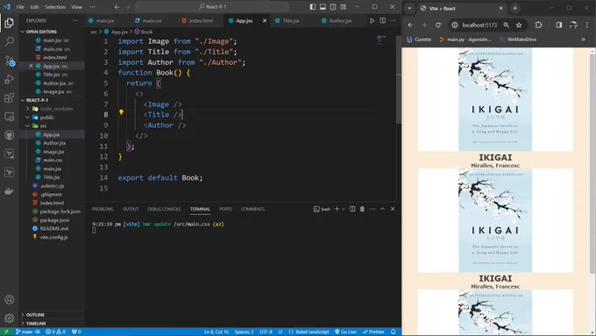The height and width of the screenshot is (336, 596).
Task: Click the Run code play icon
Action: point(372,20)
